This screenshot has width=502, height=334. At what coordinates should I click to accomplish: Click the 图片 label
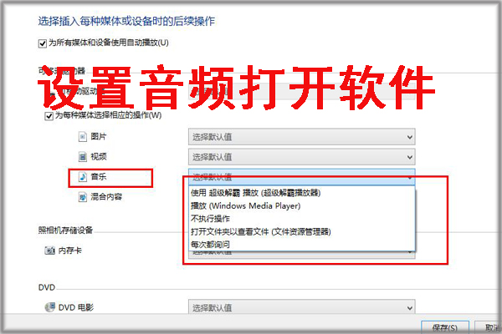coord(98,136)
